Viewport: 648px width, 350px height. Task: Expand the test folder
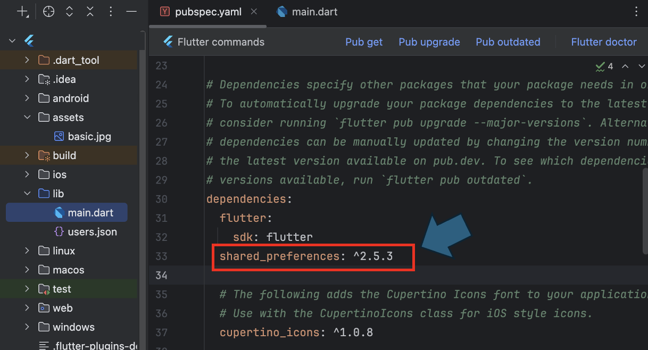(x=27, y=289)
